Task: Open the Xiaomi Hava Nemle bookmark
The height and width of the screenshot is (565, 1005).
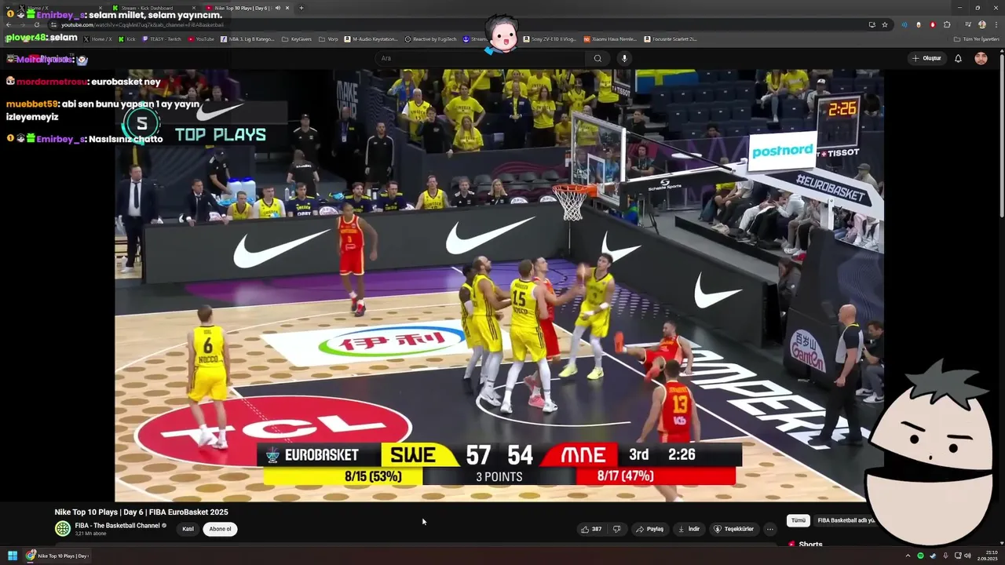Action: point(609,38)
